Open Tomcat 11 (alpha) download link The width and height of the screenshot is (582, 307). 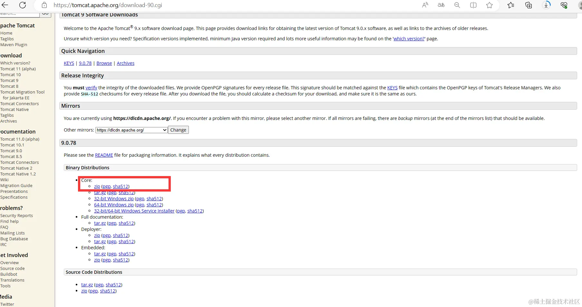[x=18, y=69]
